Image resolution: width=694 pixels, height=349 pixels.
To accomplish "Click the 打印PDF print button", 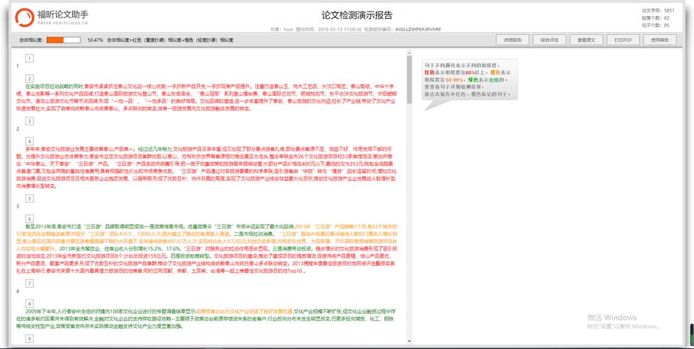I will (x=623, y=40).
